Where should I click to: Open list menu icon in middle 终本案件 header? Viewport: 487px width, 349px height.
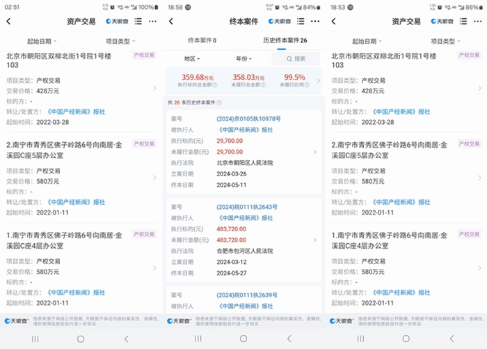301,22
